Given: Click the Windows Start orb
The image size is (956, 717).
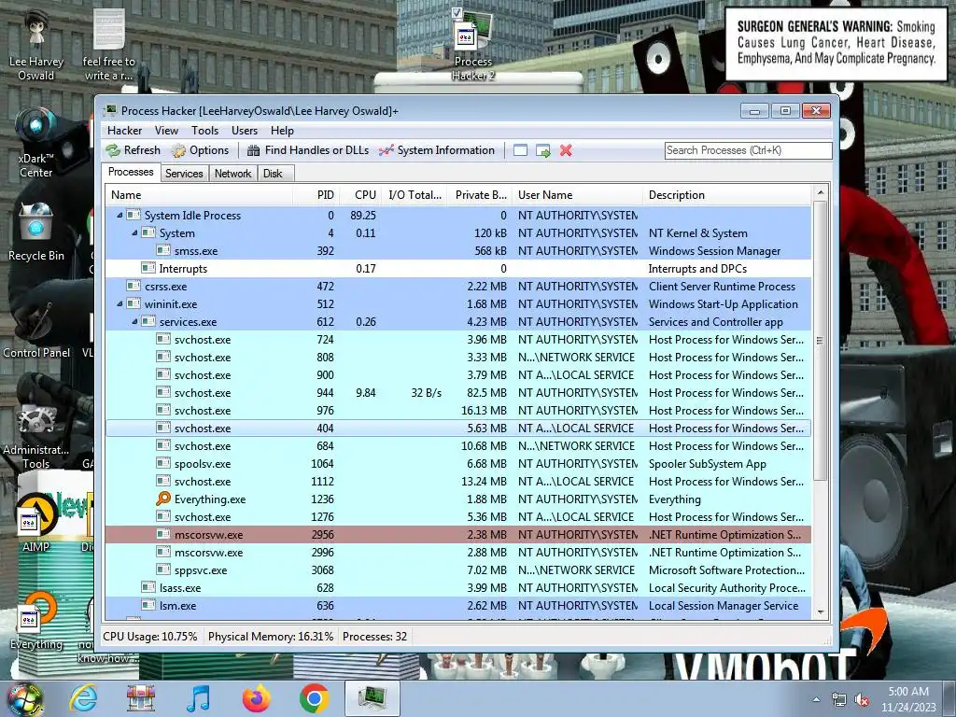Looking at the screenshot, I should (x=25, y=698).
